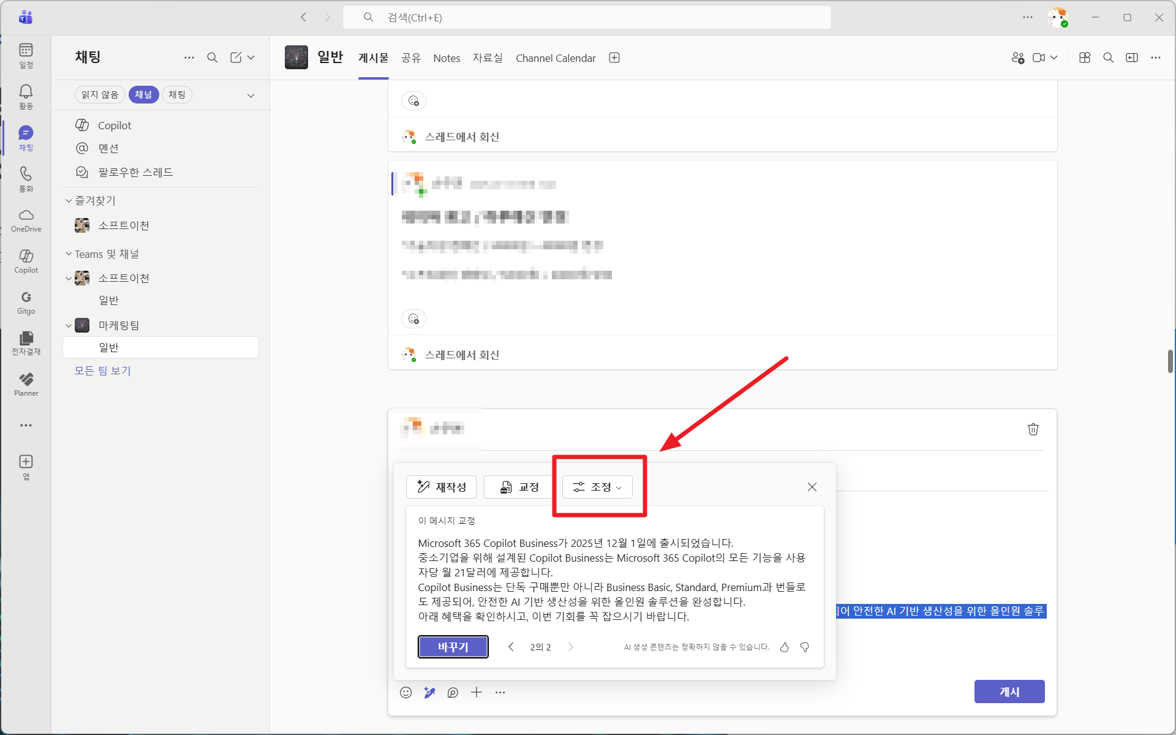Click the search box at top
The width and height of the screenshot is (1176, 735).
pos(586,17)
